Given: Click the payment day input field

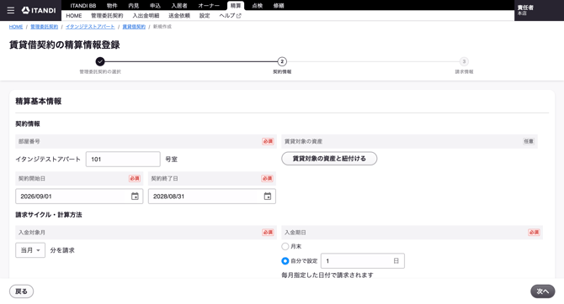Looking at the screenshot, I should [x=363, y=261].
